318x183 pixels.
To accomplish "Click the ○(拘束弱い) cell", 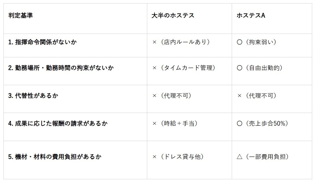I will coord(256,42).
